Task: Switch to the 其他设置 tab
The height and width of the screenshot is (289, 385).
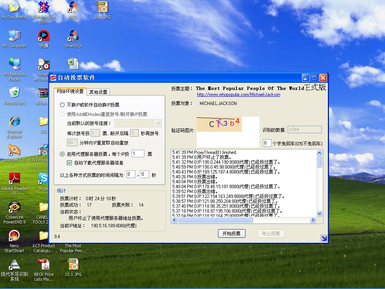Action: tap(98, 92)
